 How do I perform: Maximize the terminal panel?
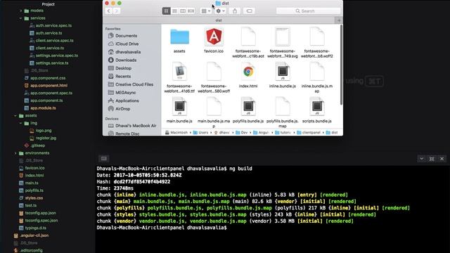[x=432, y=159]
